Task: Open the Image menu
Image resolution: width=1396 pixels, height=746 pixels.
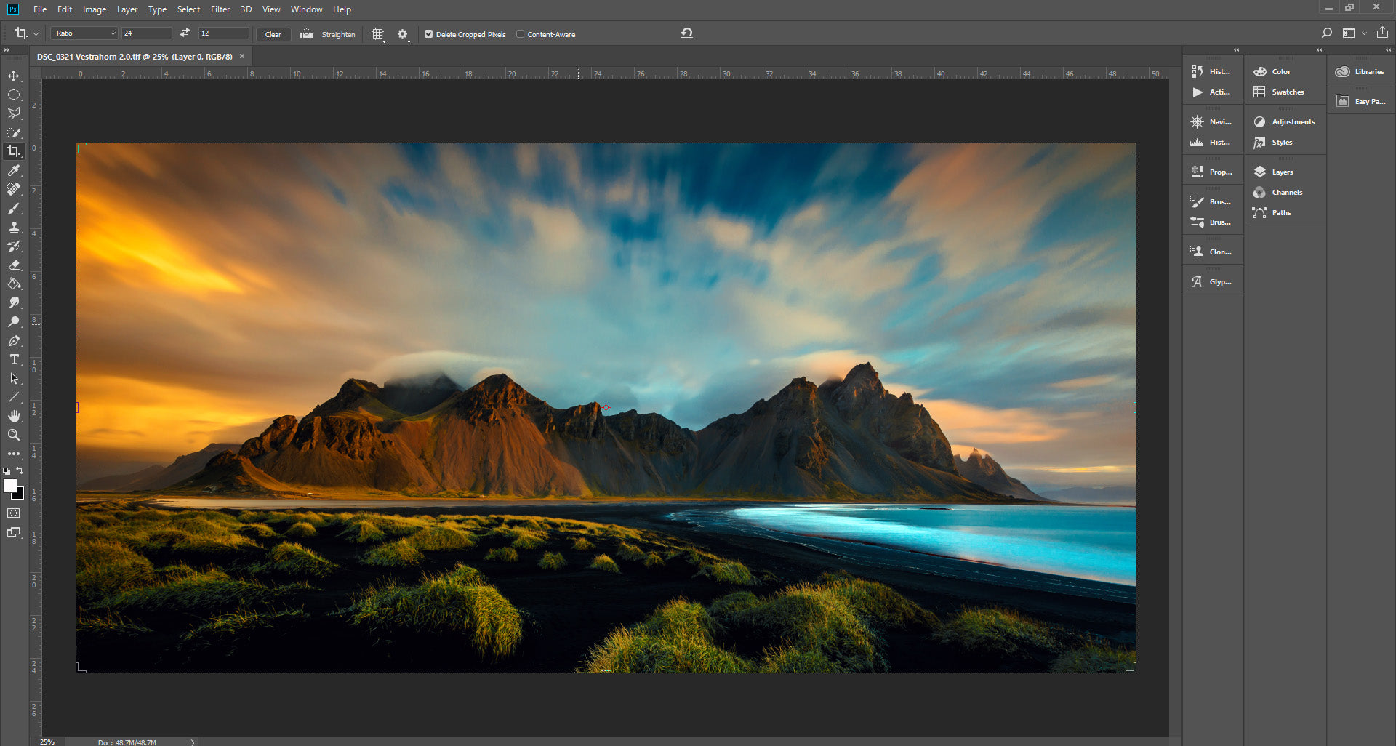Action: (x=95, y=9)
